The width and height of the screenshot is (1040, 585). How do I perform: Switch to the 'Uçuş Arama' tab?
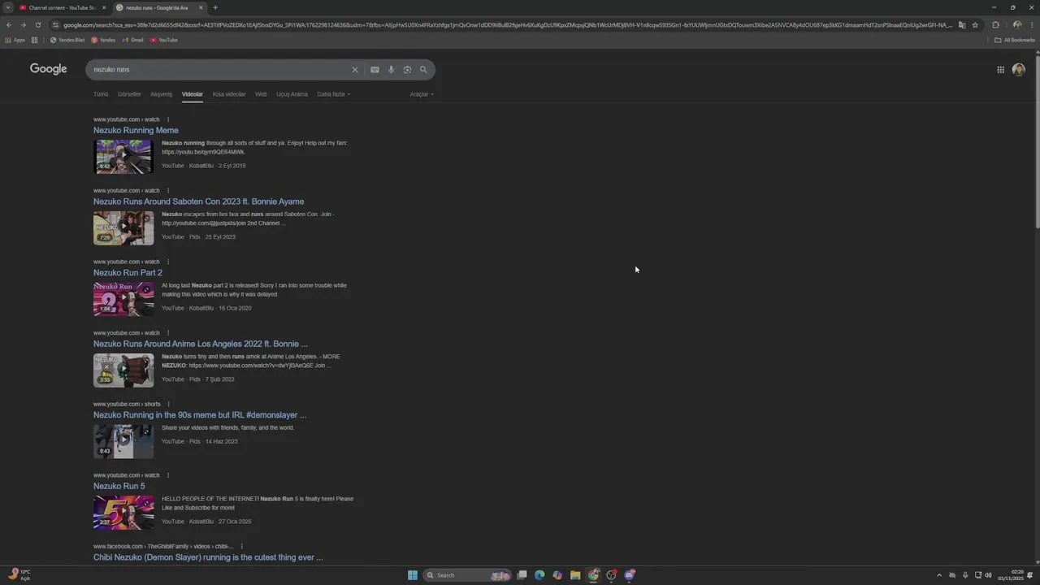[292, 94]
